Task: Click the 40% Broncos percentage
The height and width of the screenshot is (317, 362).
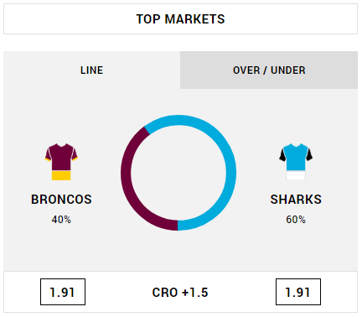Action: pos(61,220)
